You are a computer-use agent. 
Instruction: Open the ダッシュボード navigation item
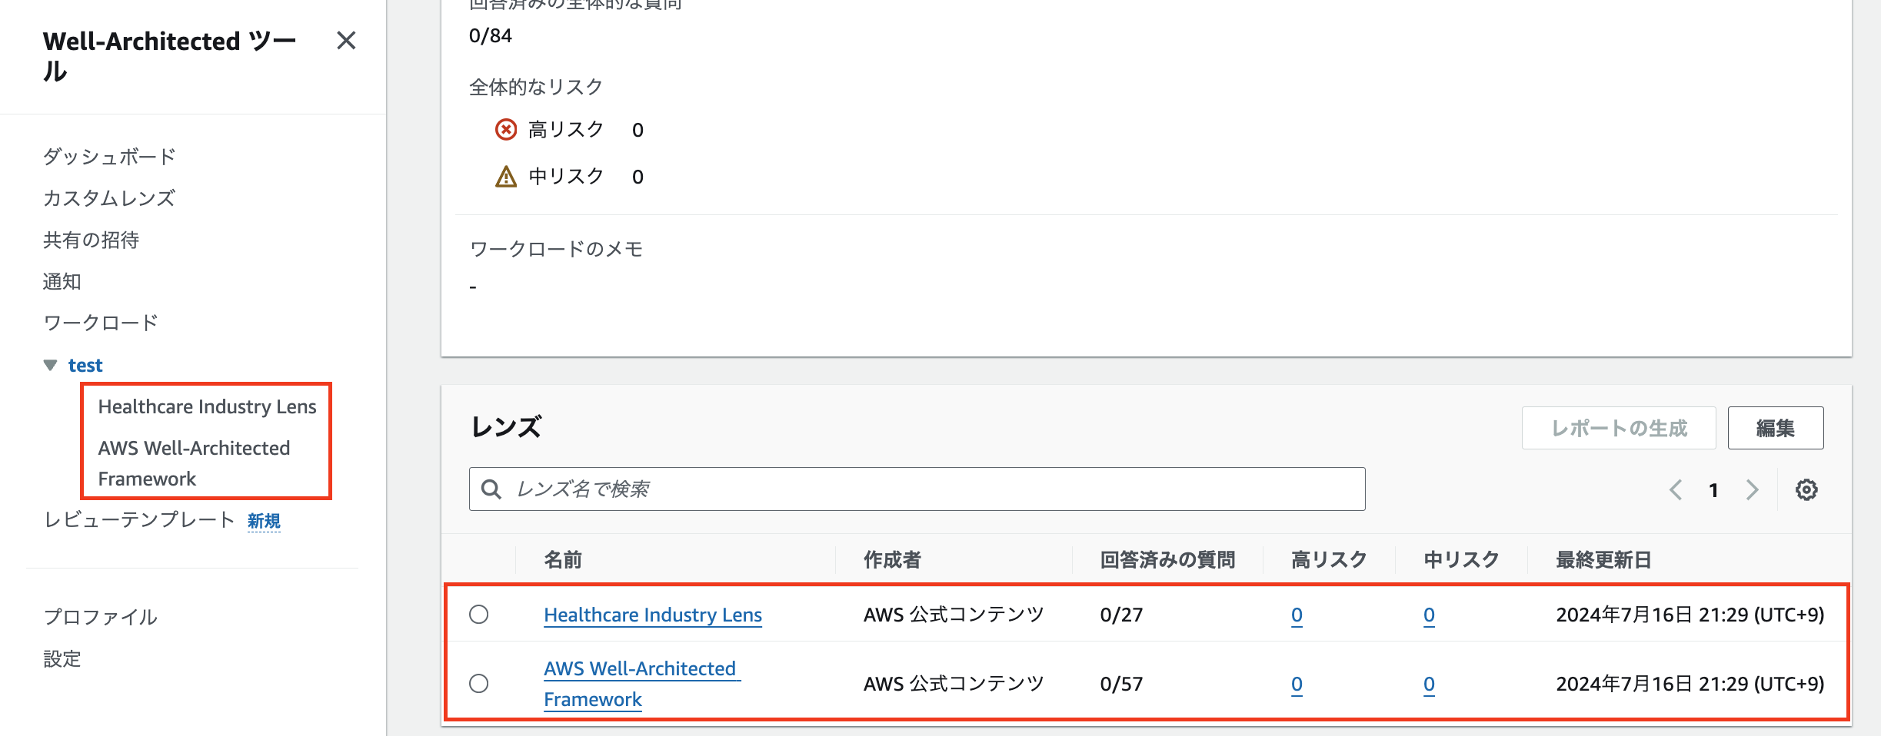point(109,157)
